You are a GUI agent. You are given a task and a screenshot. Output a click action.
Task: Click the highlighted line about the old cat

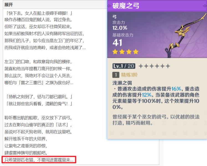39,160
